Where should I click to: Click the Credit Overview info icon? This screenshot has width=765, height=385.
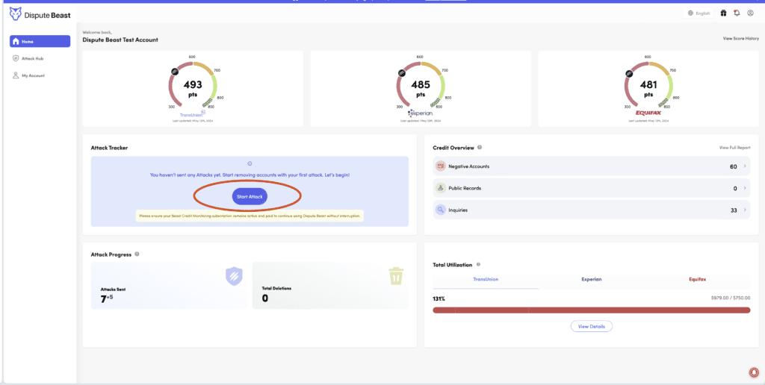coord(480,148)
